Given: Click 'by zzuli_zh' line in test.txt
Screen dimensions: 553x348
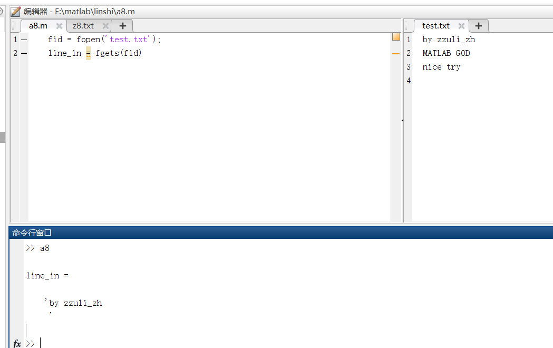Looking at the screenshot, I should 449,40.
